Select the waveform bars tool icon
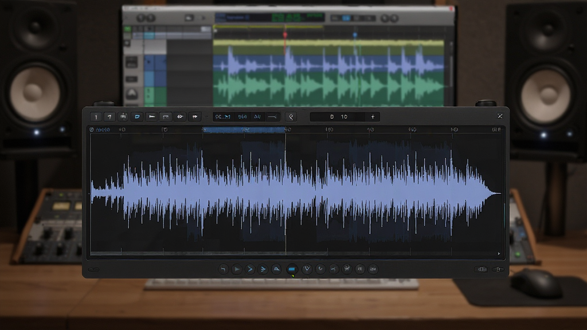587x330 pixels. click(123, 117)
